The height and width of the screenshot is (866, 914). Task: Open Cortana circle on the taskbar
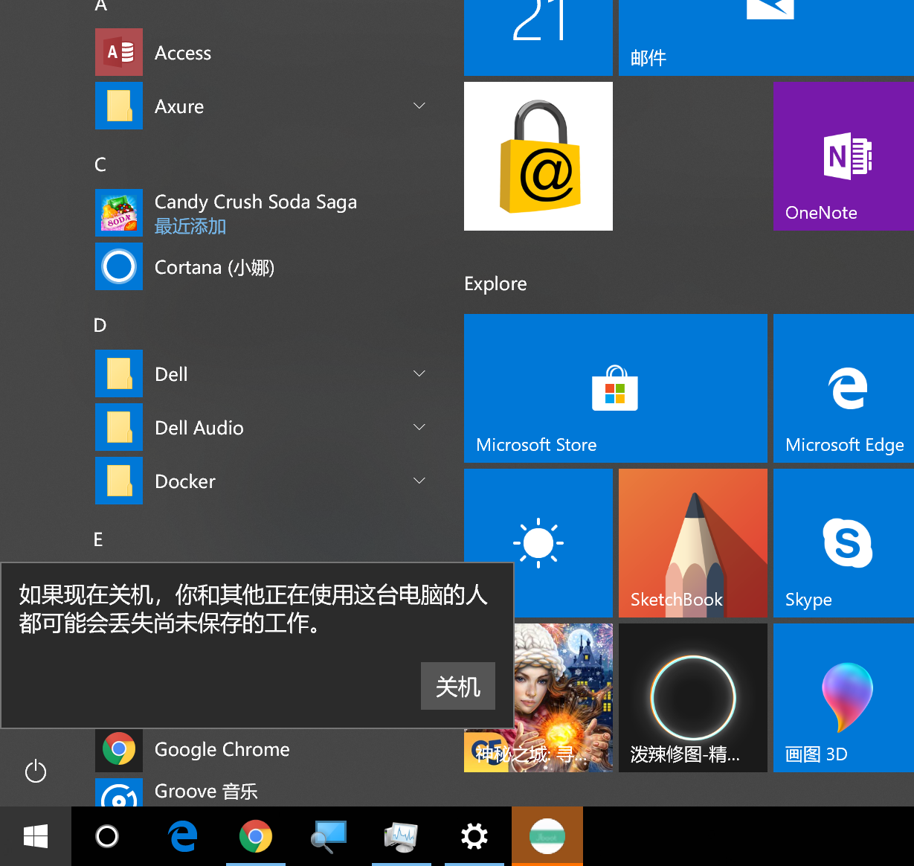click(107, 836)
